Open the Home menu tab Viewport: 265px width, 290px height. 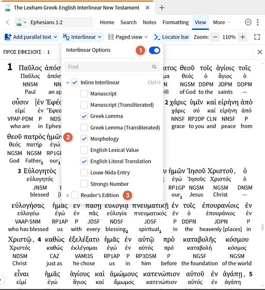tap(107, 22)
